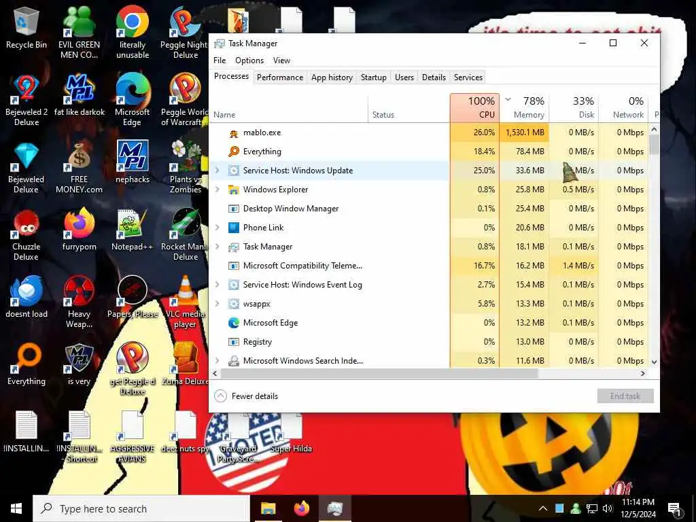Switch to the Performance tab
This screenshot has width=696, height=522.
click(x=279, y=77)
